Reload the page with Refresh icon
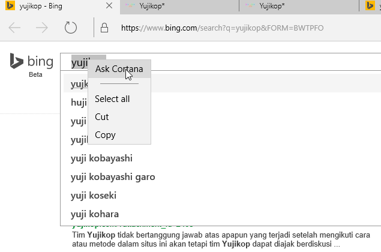This screenshot has width=381, height=252. [71, 28]
